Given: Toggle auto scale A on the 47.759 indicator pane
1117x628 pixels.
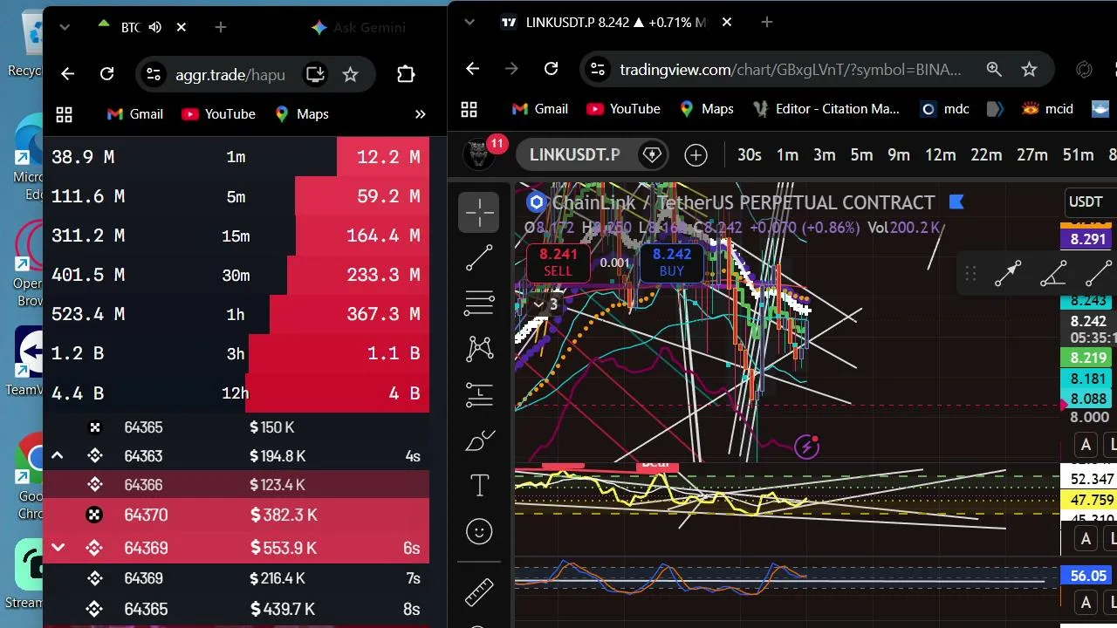Looking at the screenshot, I should pos(1086,539).
